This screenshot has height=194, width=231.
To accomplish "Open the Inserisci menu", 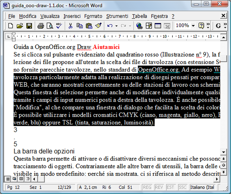I will coord(72,16).
